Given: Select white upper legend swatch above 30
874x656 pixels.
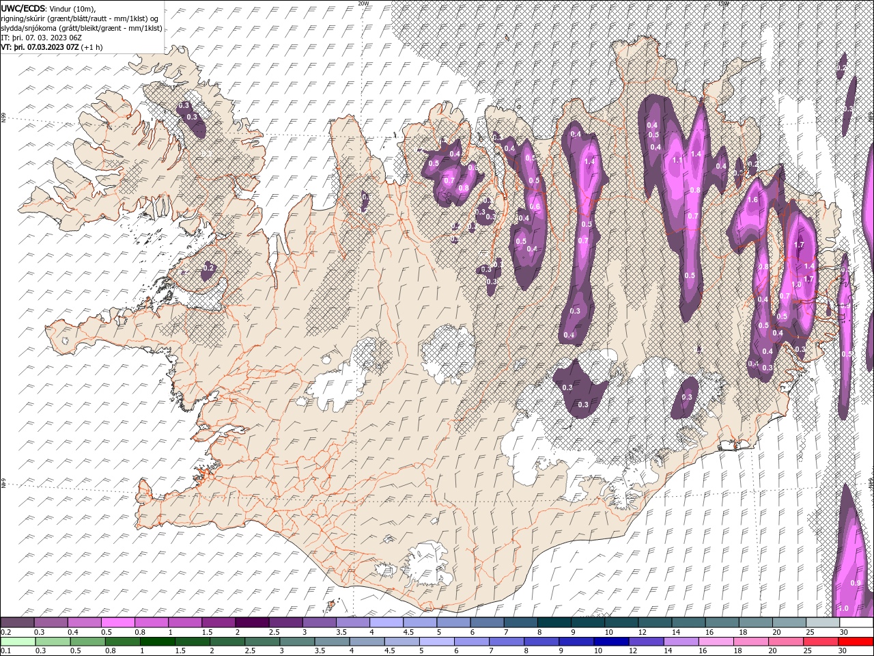Looking at the screenshot, I should point(856,622).
